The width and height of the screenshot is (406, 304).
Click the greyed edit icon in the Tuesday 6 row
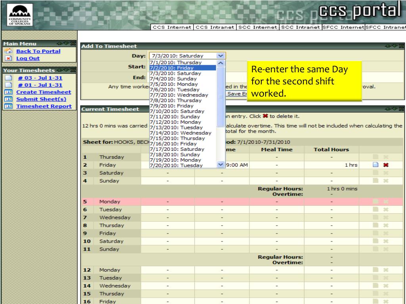coord(375,209)
